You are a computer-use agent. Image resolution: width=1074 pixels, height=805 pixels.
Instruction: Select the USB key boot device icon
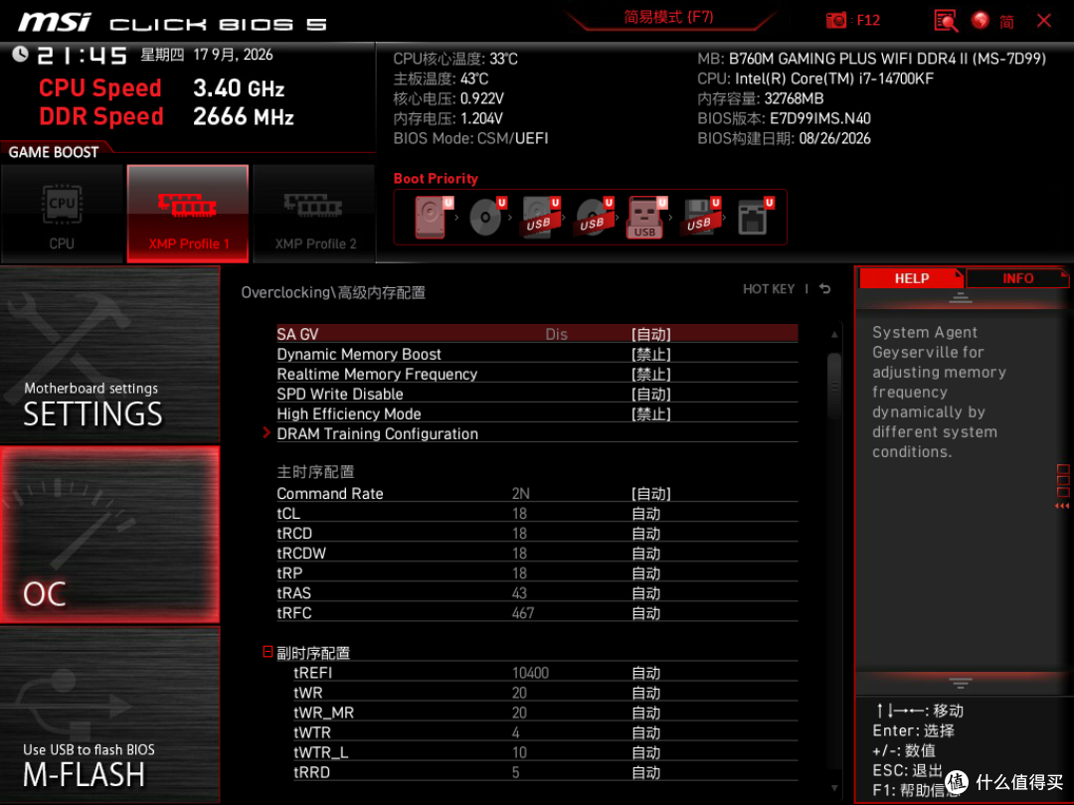point(646,218)
